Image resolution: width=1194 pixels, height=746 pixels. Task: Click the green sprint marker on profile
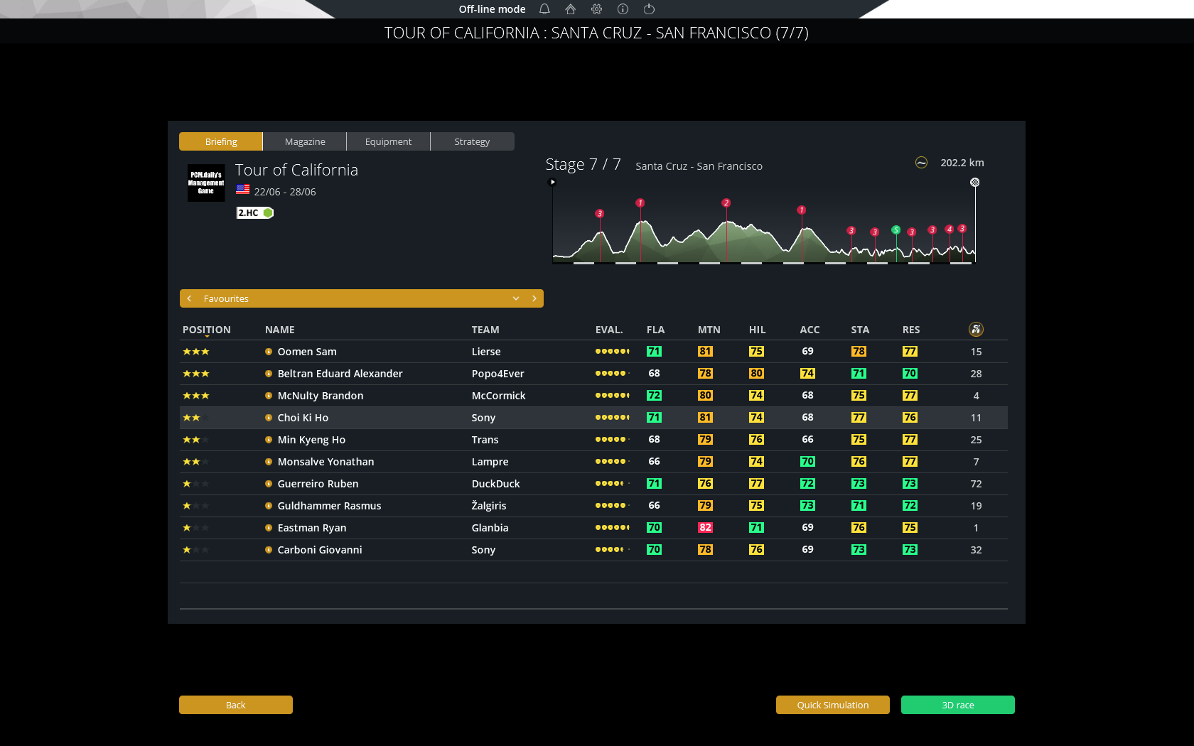(x=896, y=230)
